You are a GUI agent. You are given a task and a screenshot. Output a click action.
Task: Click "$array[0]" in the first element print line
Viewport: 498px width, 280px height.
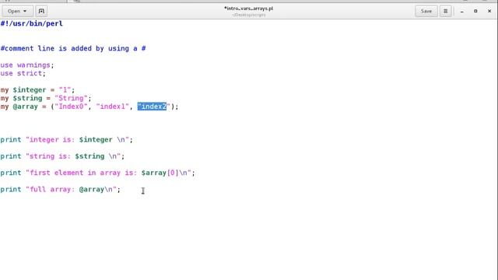pyautogui.click(x=160, y=173)
